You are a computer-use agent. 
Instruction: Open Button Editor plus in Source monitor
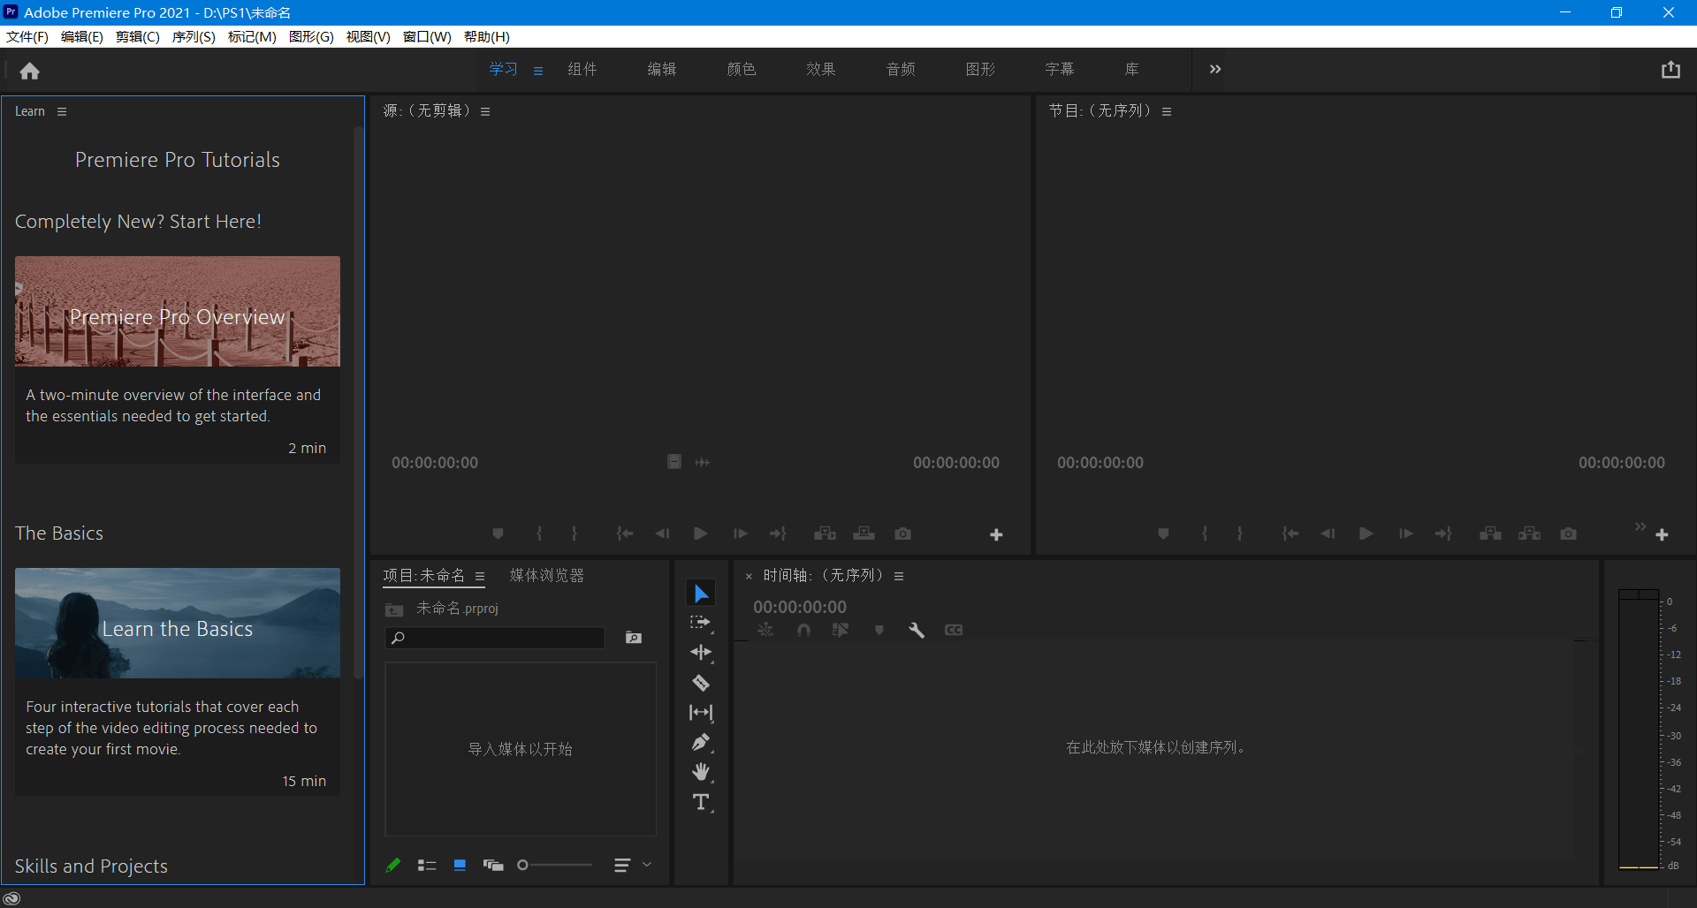coord(996,534)
